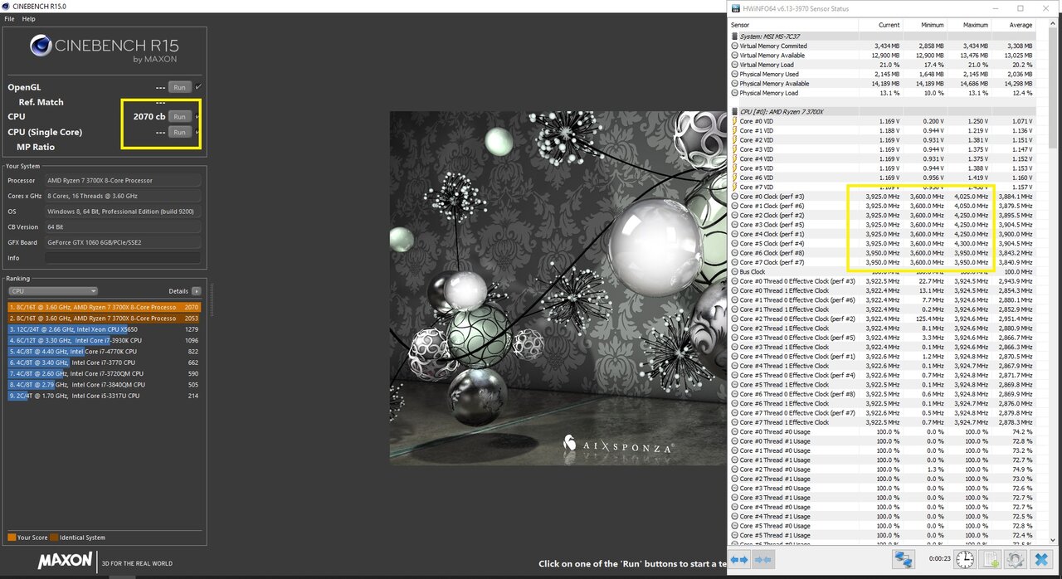This screenshot has width=1062, height=579.
Task: Run the OpenGL benchmark
Action: 179,87
